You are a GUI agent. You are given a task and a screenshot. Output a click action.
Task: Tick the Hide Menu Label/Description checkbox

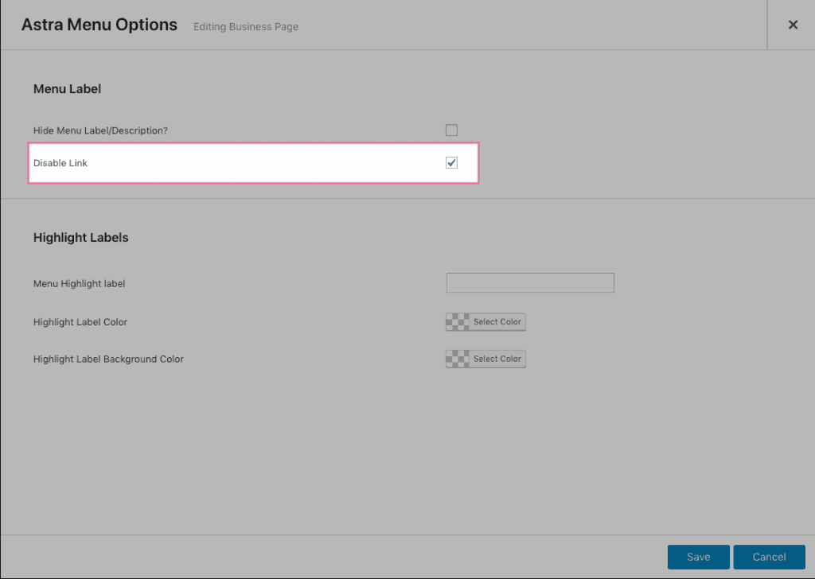pyautogui.click(x=451, y=130)
